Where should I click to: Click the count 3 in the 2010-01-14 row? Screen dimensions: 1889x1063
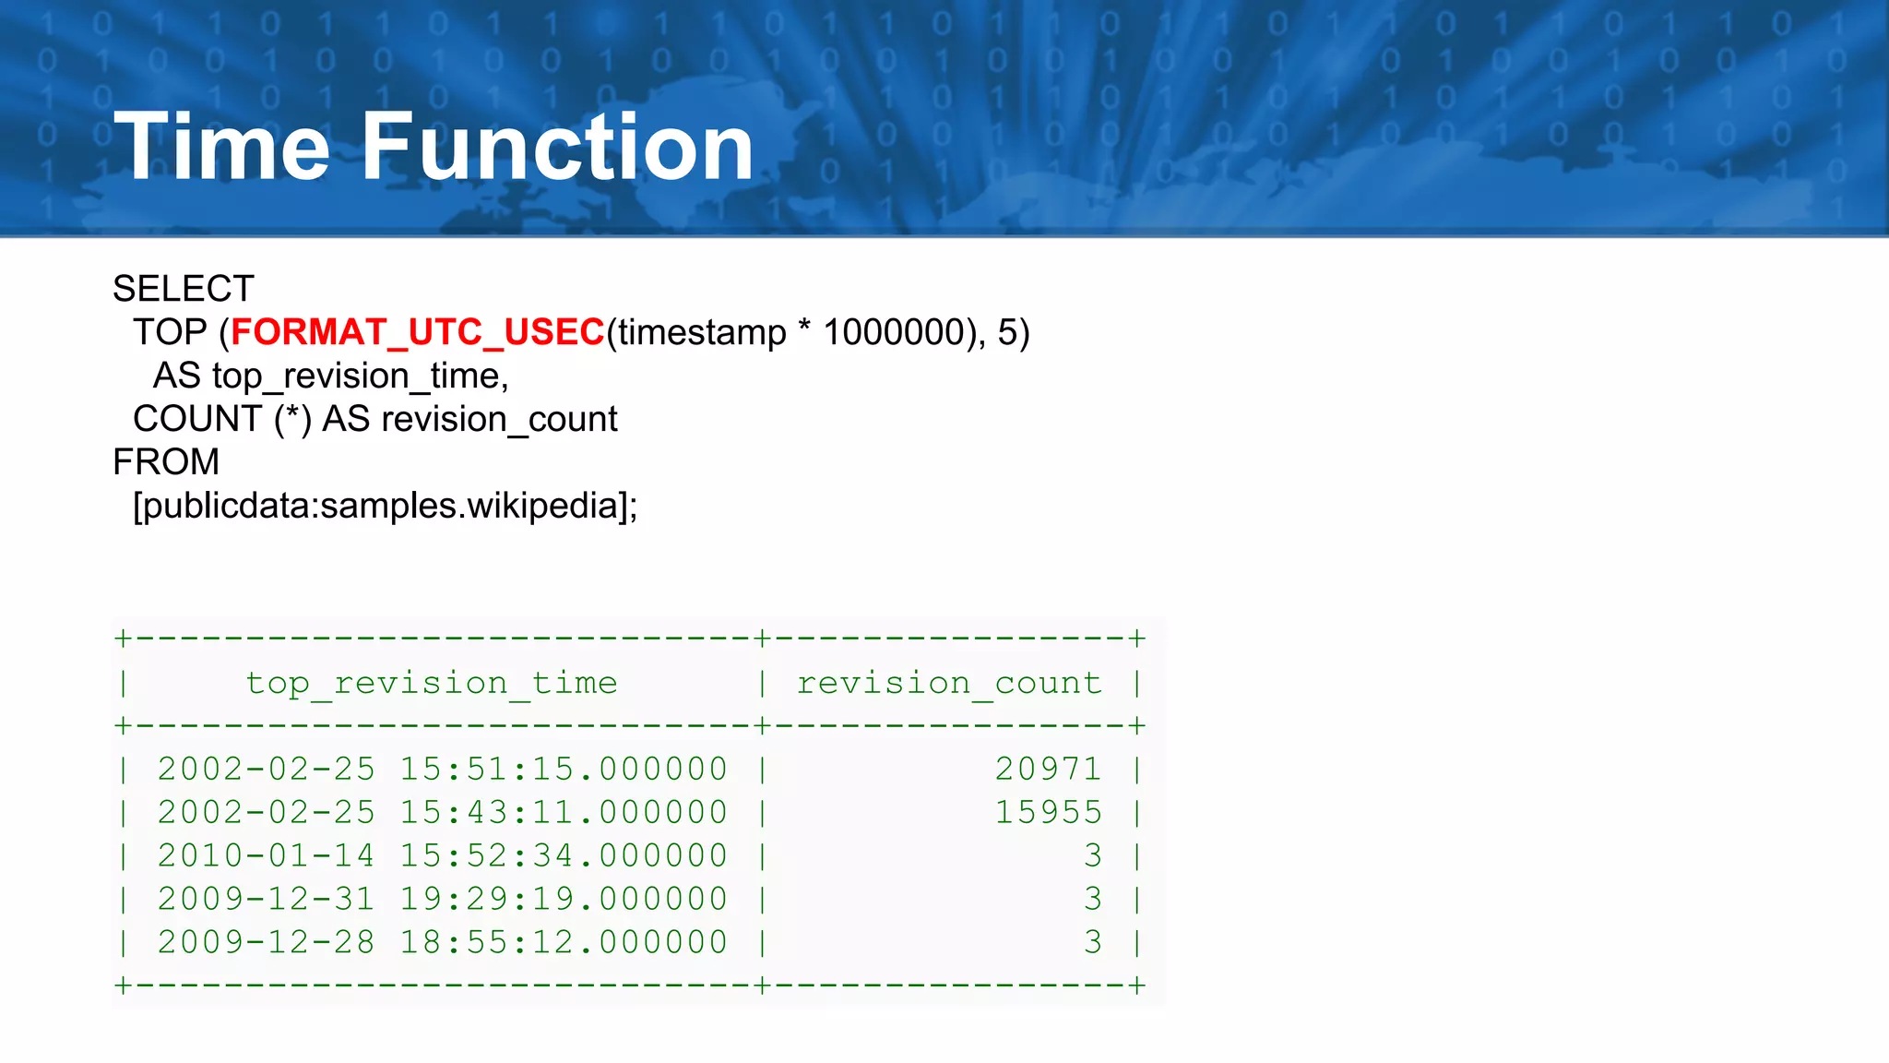pos(1093,855)
